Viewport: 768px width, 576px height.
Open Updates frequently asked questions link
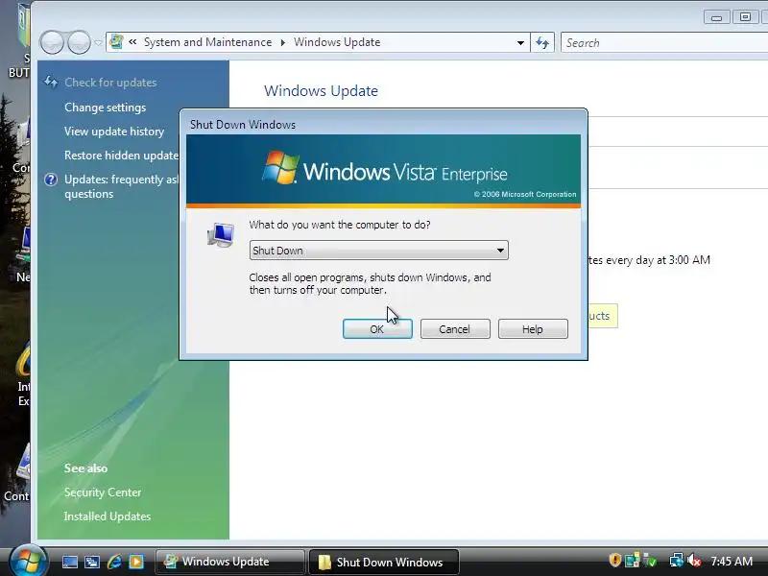pyautogui.click(x=122, y=186)
